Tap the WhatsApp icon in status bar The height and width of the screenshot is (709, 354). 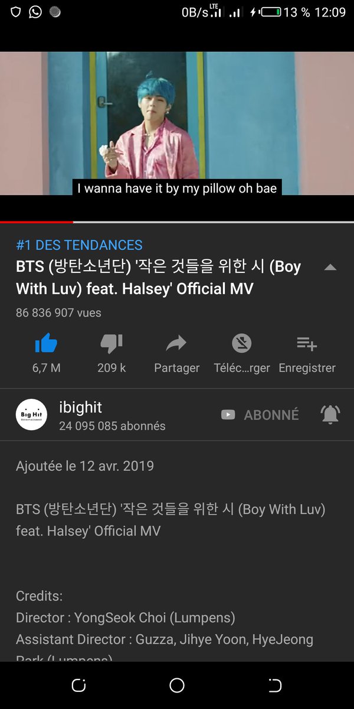(35, 12)
